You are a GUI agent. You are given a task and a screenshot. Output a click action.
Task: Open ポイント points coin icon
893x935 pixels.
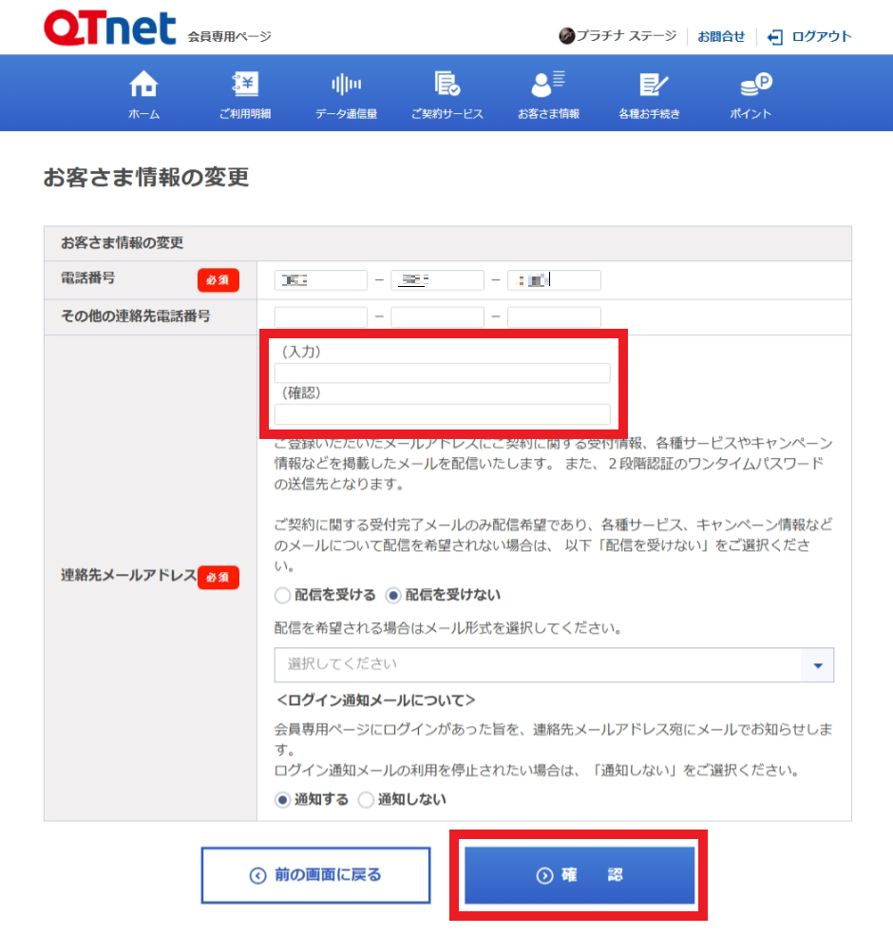(755, 85)
